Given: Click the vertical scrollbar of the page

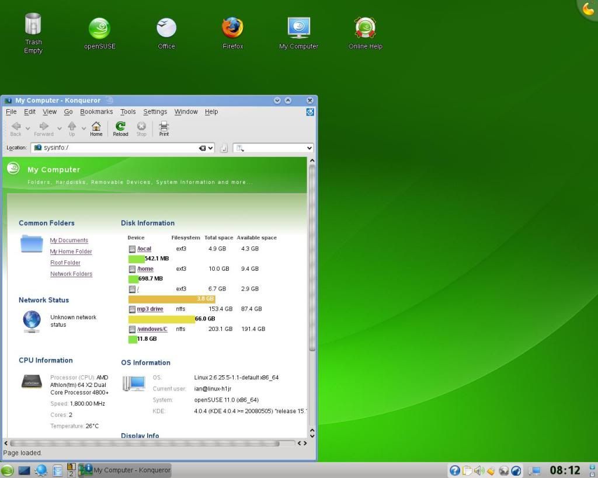Looking at the screenshot, I should [x=312, y=257].
